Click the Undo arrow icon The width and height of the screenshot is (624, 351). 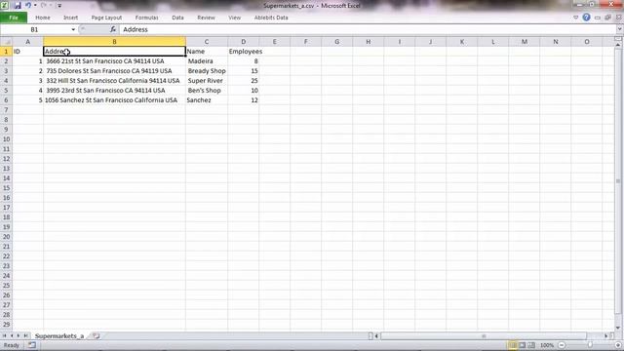(28, 5)
